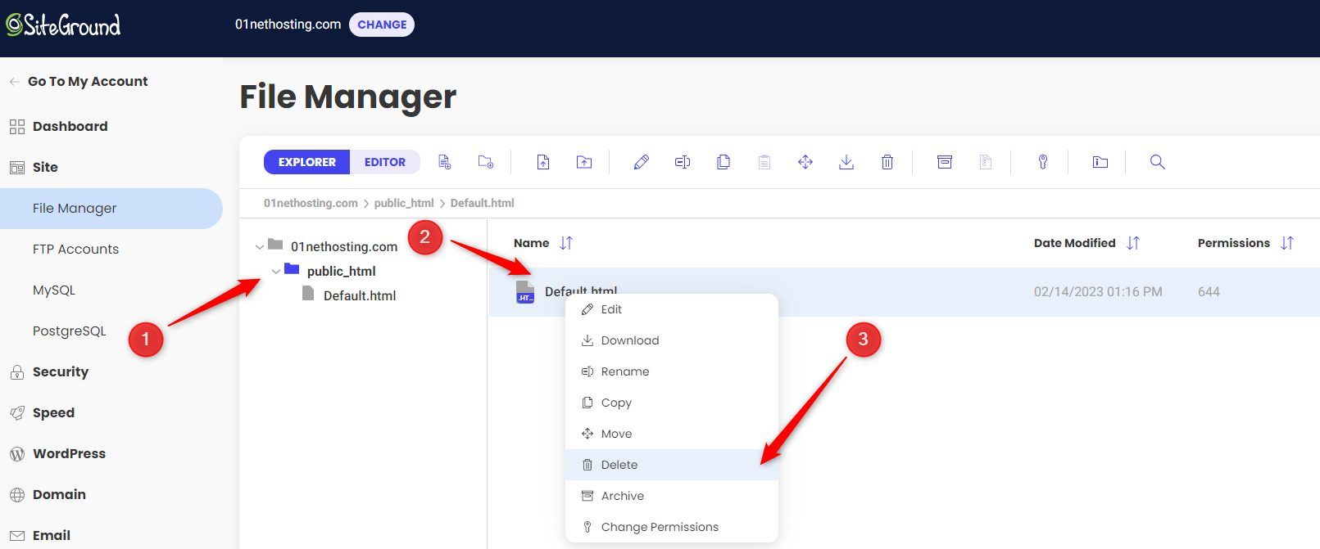Viewport: 1320px width, 549px height.
Task: Click the New File toolbar icon
Action: pos(445,162)
